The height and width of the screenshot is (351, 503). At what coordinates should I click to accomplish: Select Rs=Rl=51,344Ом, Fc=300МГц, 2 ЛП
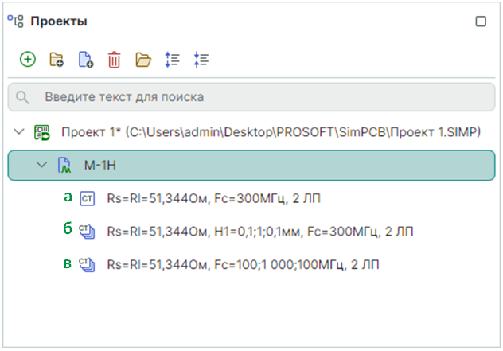(x=213, y=199)
